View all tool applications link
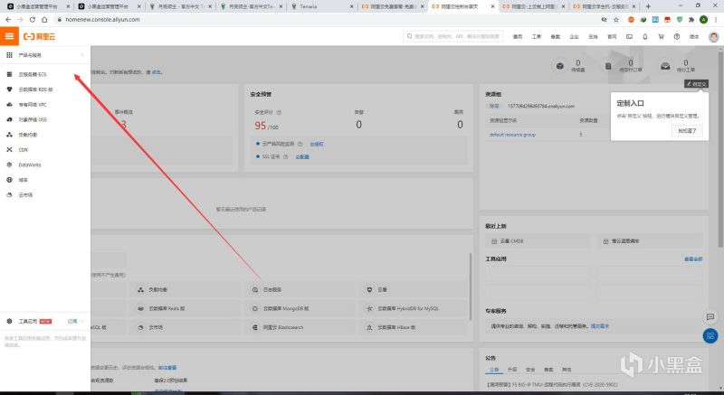724x395 pixels. 693,259
